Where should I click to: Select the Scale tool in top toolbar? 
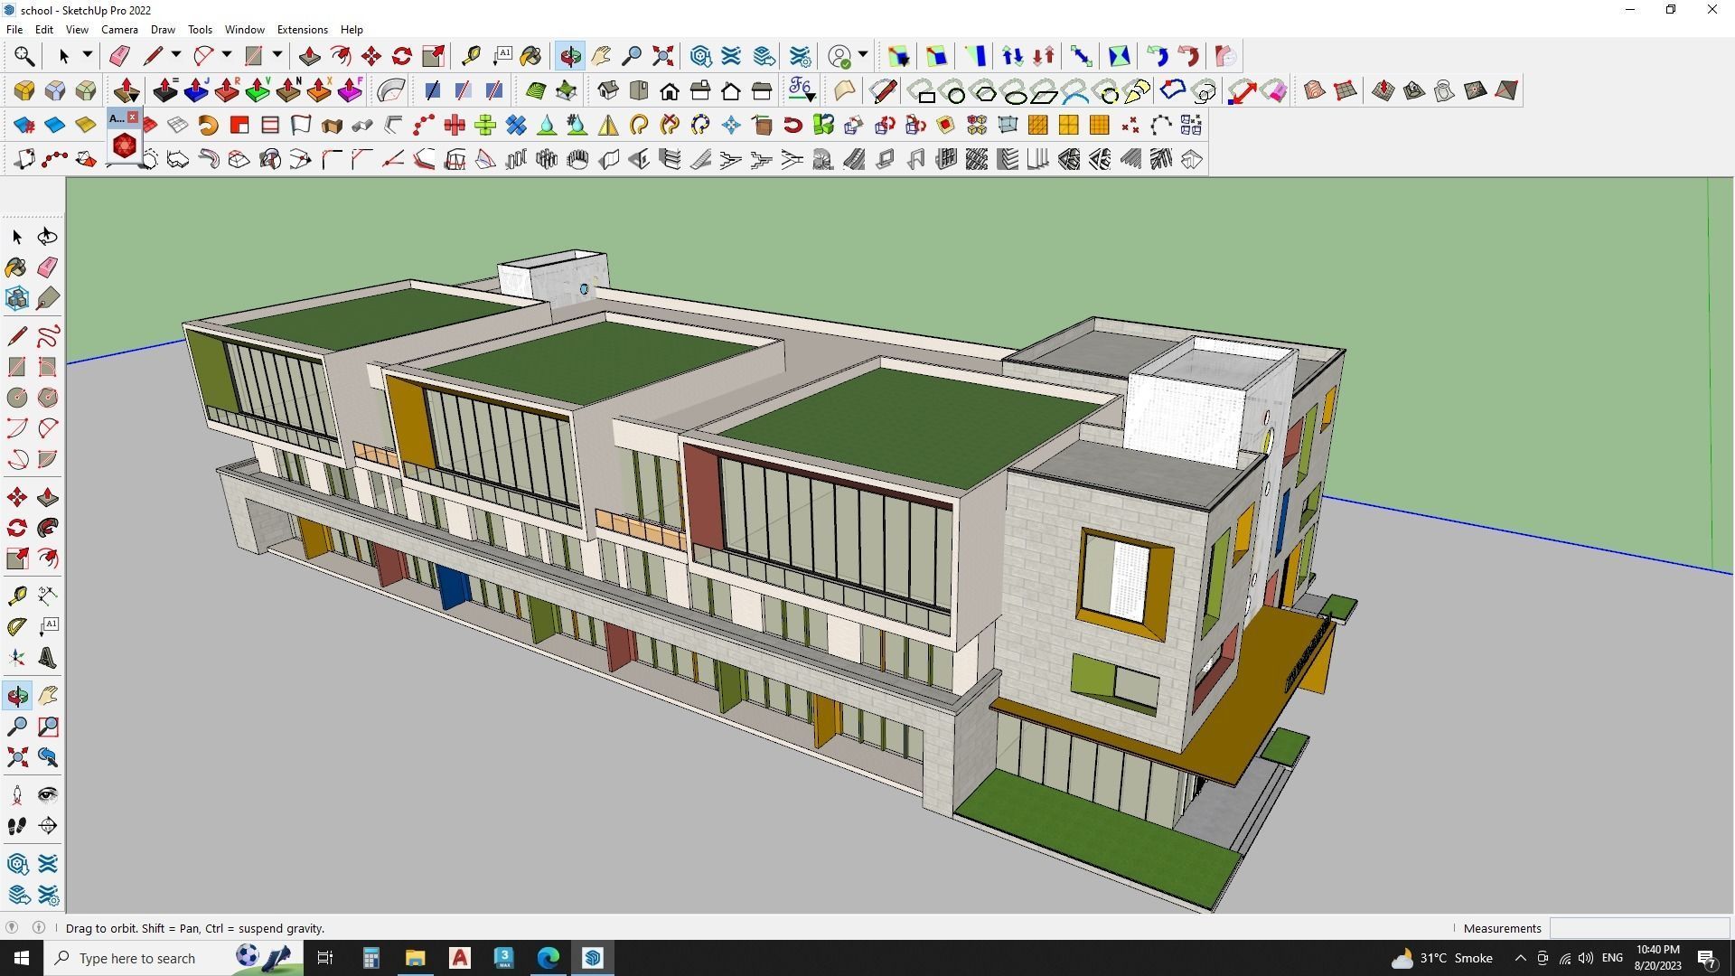(433, 56)
